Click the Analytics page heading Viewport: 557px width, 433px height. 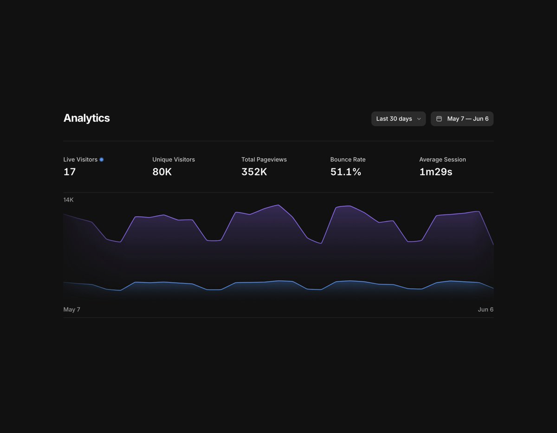[x=86, y=118]
